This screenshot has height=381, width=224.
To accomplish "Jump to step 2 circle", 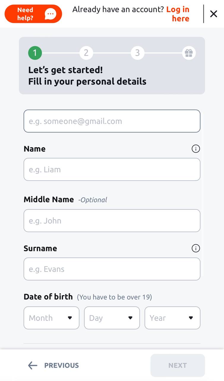I will (86, 53).
